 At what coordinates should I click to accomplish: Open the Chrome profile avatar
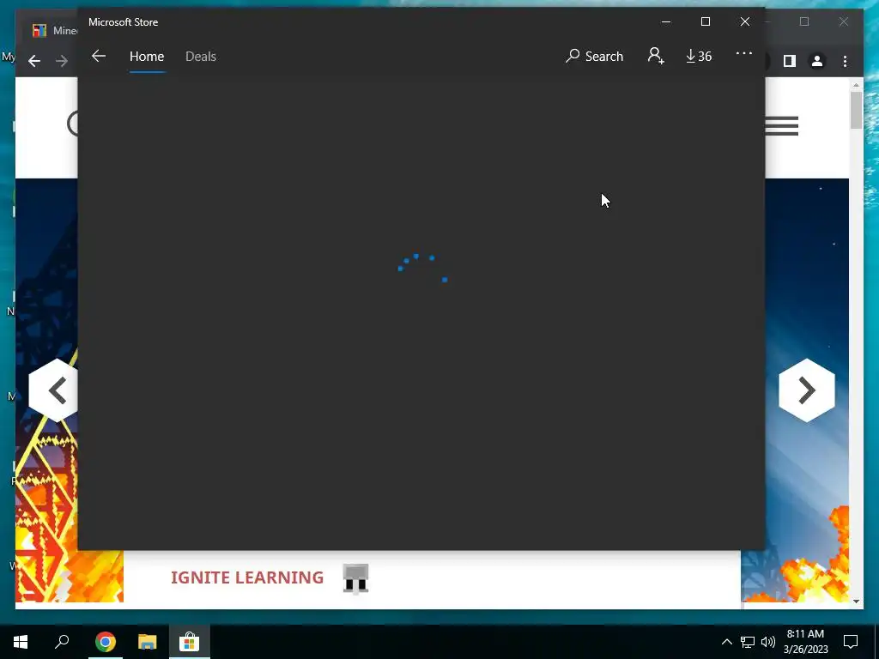(x=817, y=61)
